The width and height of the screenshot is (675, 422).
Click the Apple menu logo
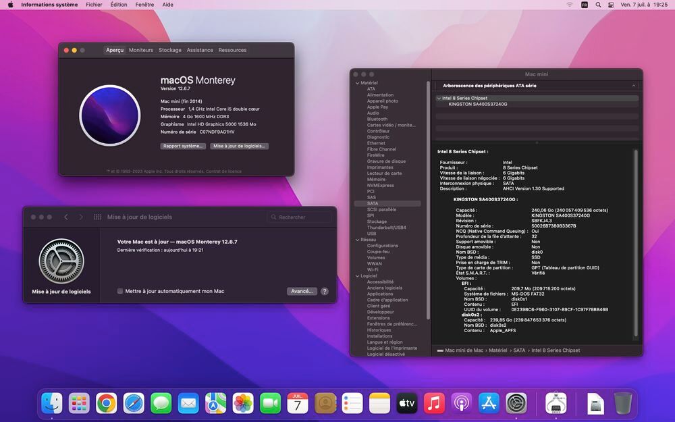10,5
